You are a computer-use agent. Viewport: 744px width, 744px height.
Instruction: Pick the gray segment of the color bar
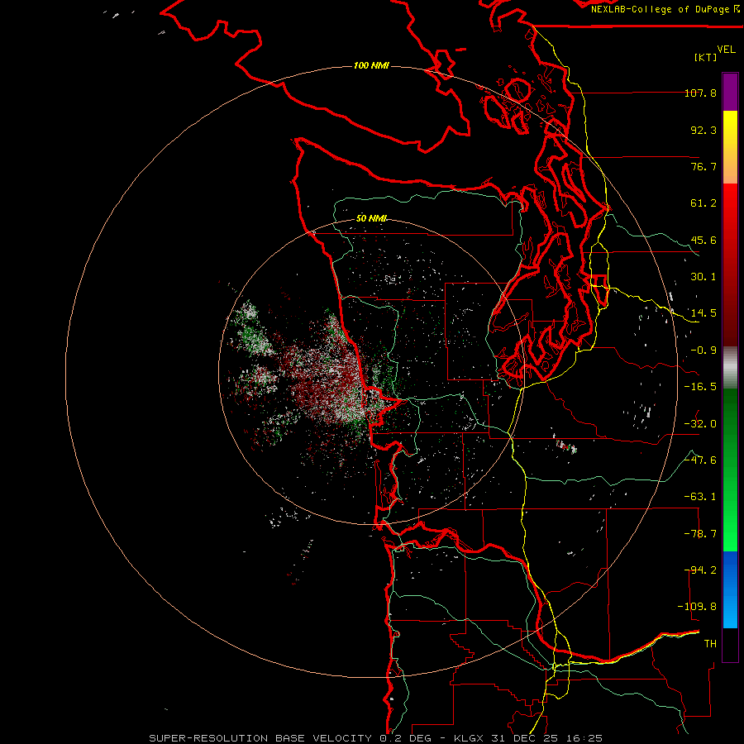pos(730,368)
